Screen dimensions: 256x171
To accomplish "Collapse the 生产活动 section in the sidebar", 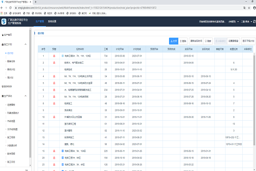I will (x=26, y=96).
